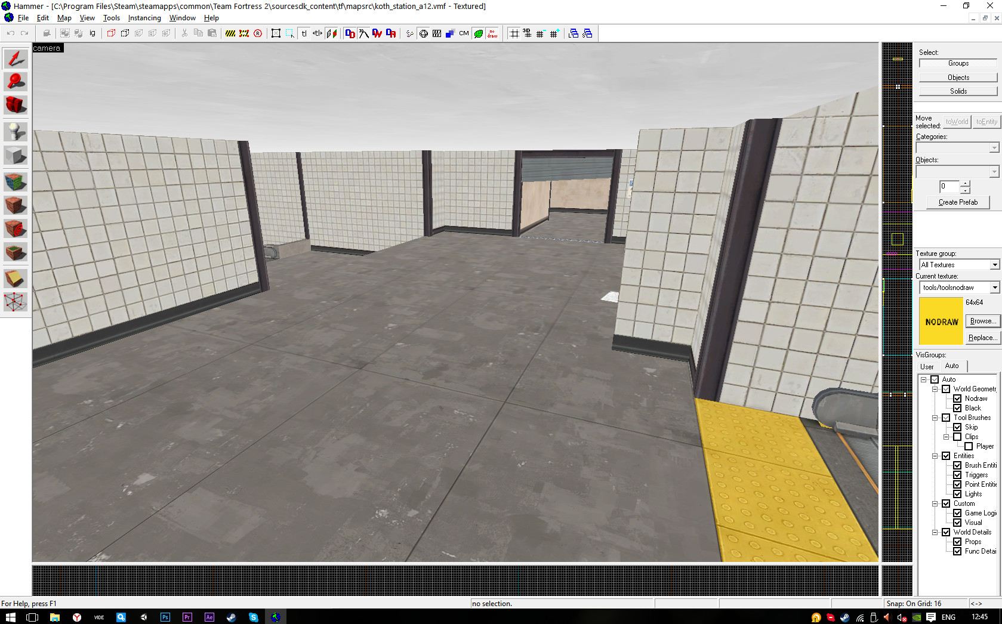This screenshot has height=624, width=1002.
Task: Collapse the Entities tree node
Action: (935, 456)
